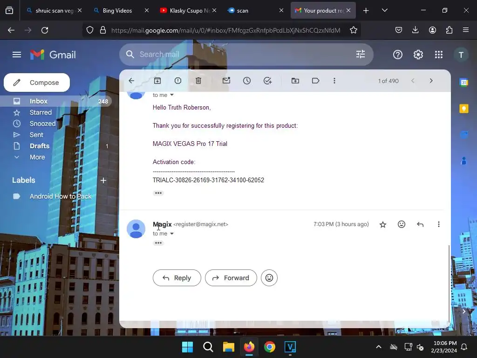Show details dropdown next to upper 'to me'
This screenshot has width=477, height=358.
coord(172,95)
